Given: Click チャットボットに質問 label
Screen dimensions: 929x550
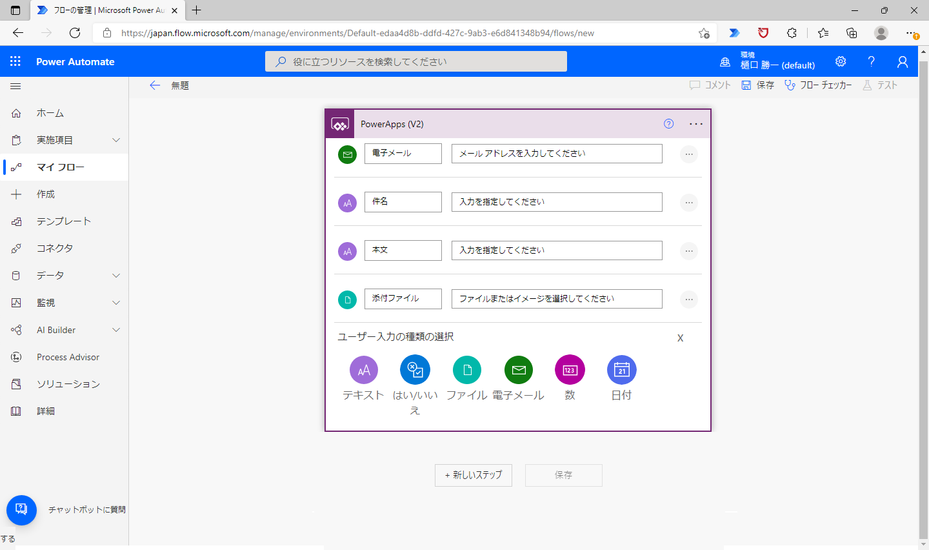Looking at the screenshot, I should (87, 510).
